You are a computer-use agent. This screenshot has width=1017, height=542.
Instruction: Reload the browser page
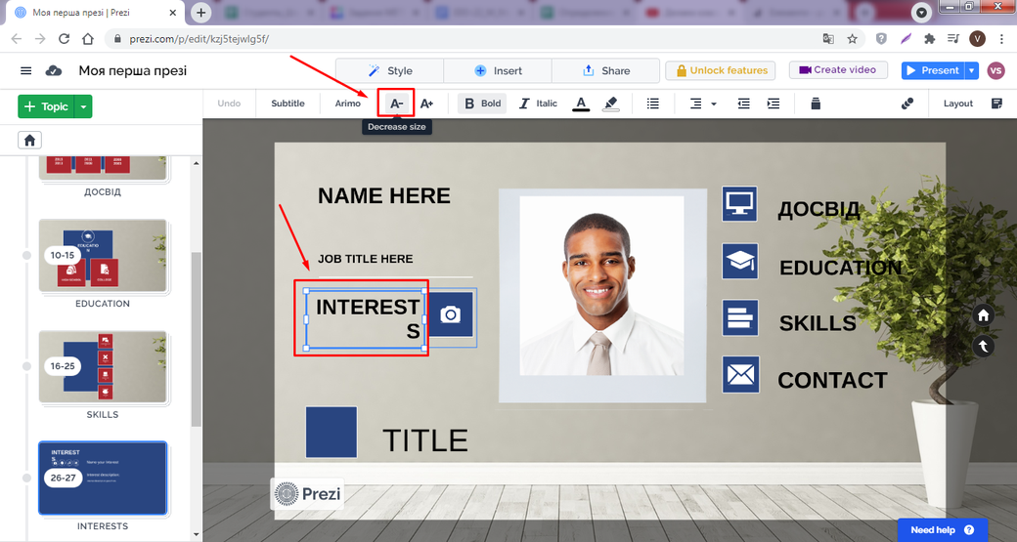coord(64,39)
